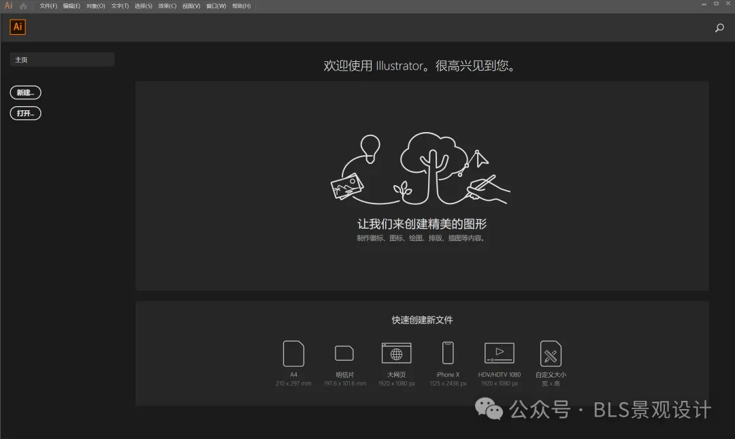This screenshot has width=735, height=439.
Task: Open the 窗口(W) menu
Action: 216,6
